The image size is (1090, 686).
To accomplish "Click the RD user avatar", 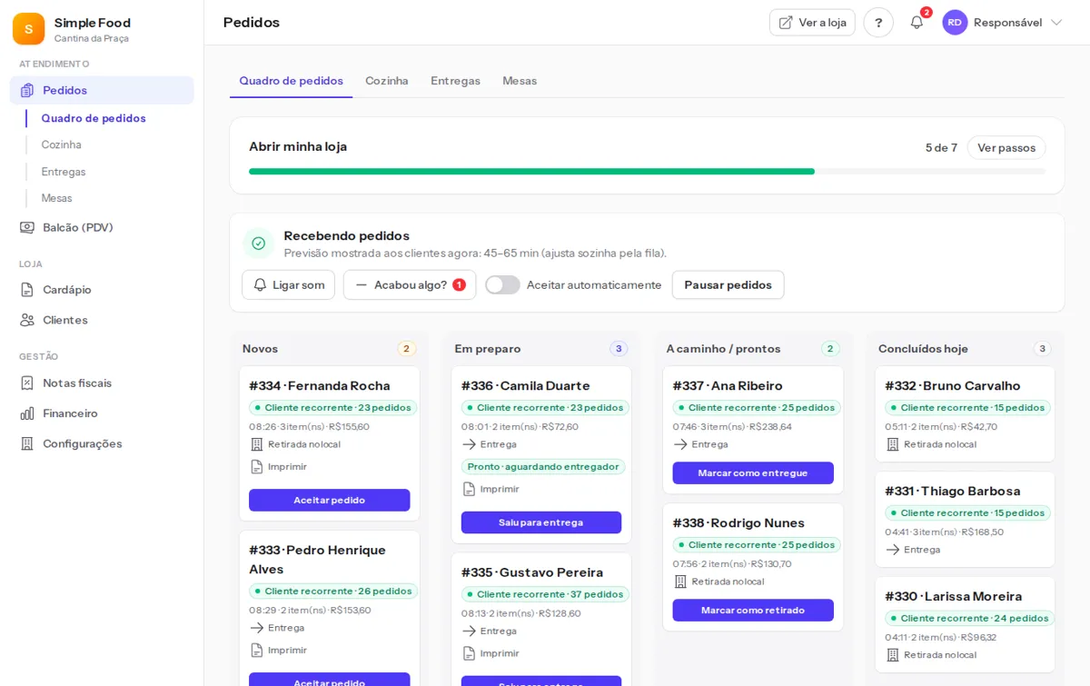I will click(955, 23).
